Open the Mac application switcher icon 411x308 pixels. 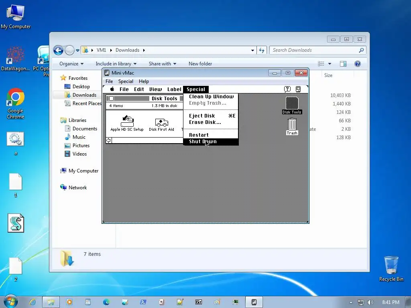tap(298, 89)
